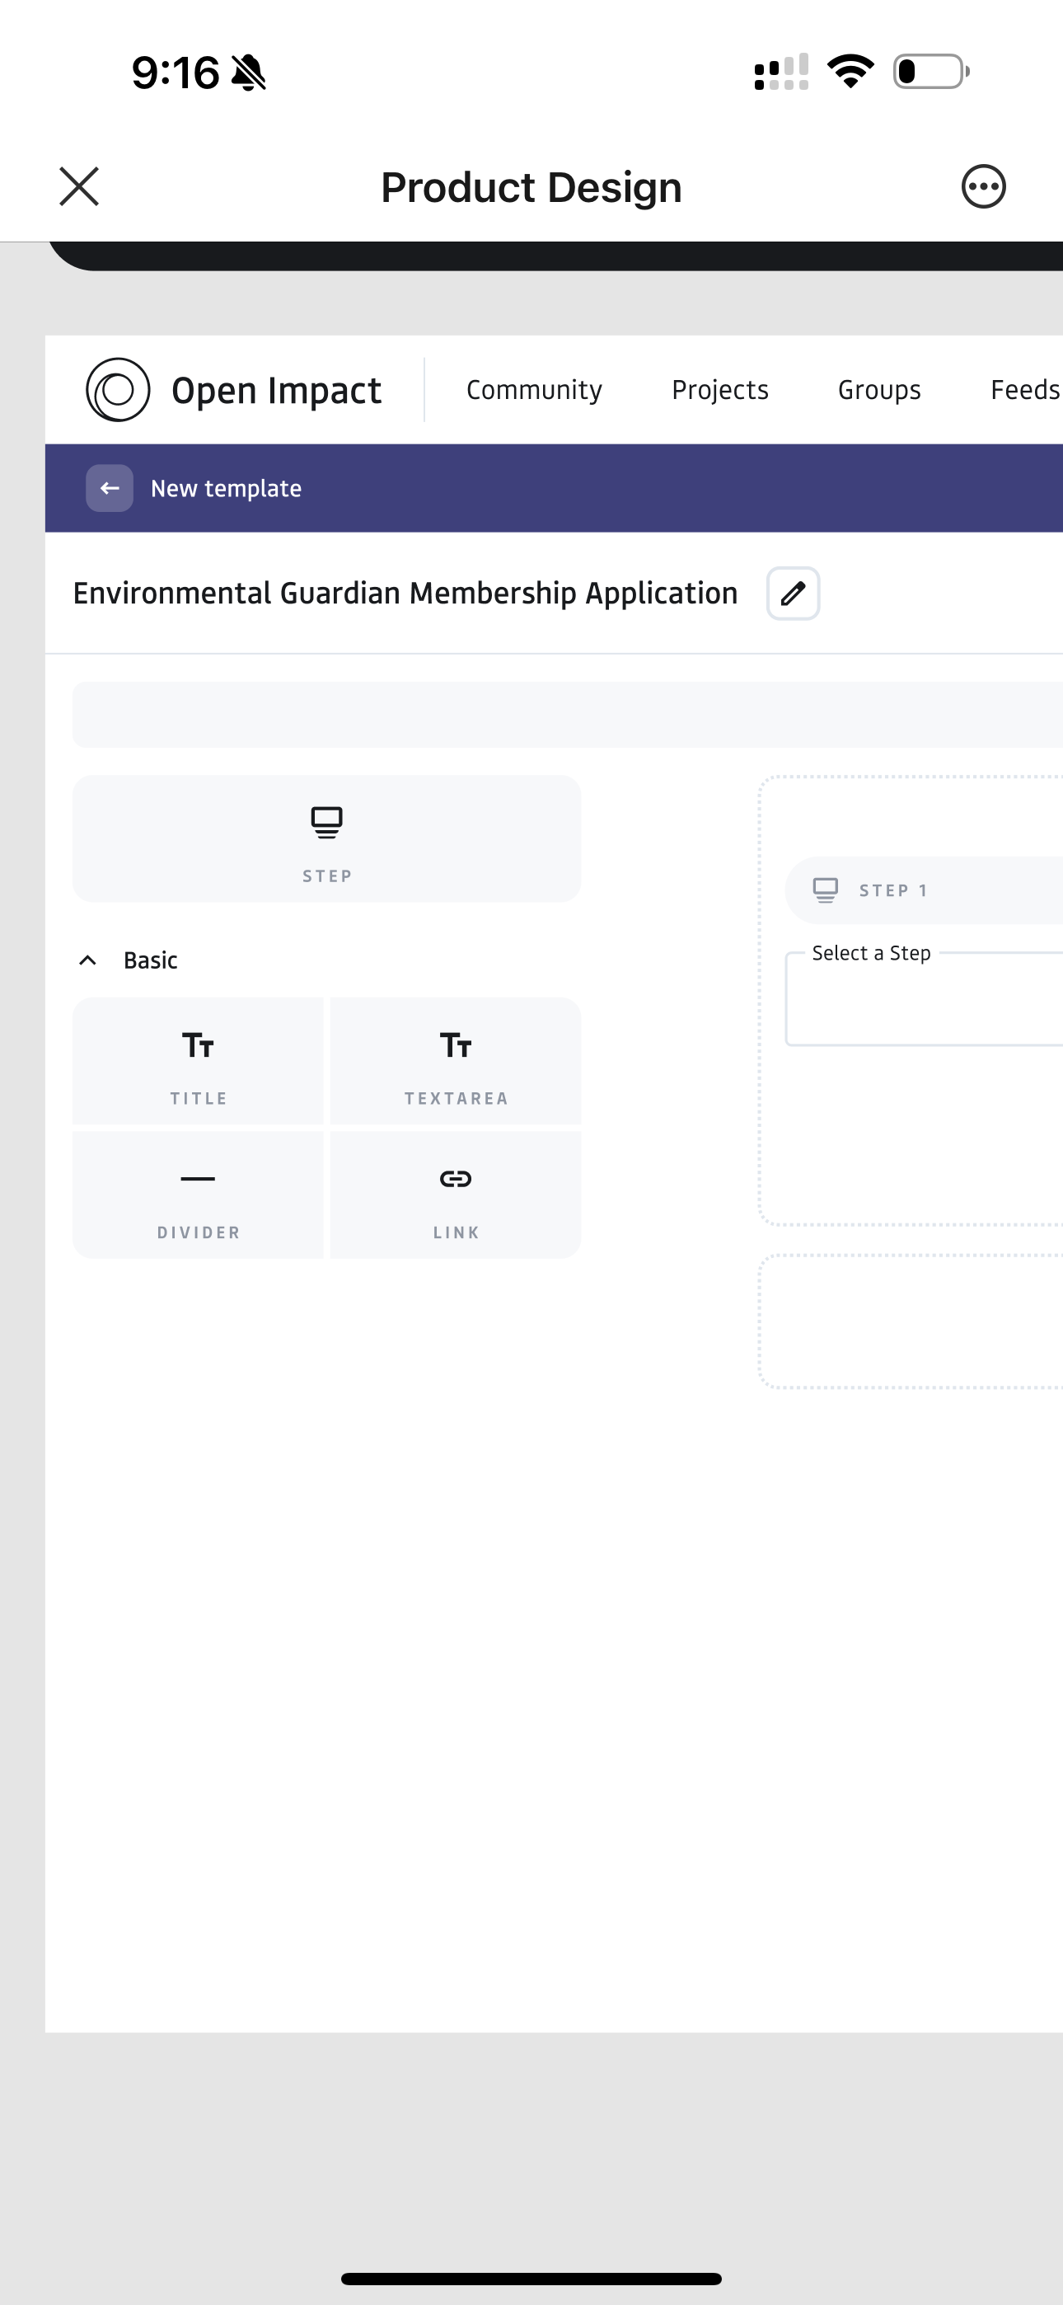Image resolution: width=1063 pixels, height=2305 pixels.
Task: Choose the Textarea element tile
Action: [456, 1060]
